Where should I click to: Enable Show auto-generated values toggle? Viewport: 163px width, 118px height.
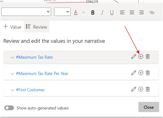coord(9,108)
